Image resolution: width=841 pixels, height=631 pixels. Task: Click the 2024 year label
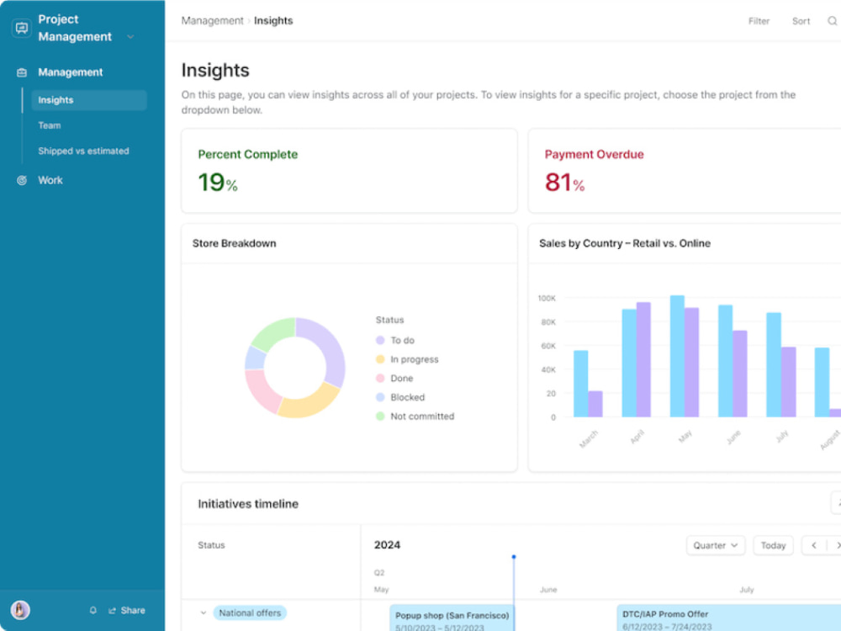[x=387, y=545]
